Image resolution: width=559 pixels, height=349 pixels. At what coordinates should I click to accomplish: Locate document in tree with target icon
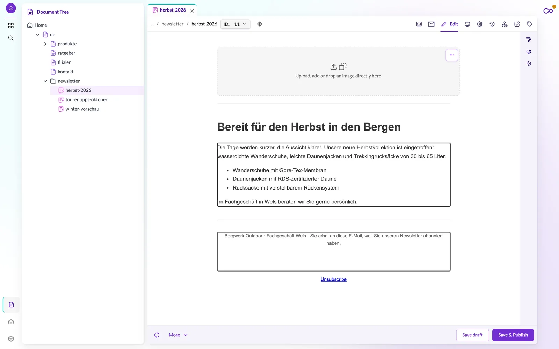point(260,24)
